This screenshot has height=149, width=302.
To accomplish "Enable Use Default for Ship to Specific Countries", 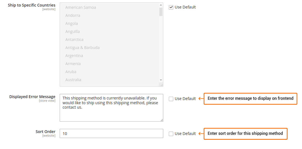I will tap(171, 7).
